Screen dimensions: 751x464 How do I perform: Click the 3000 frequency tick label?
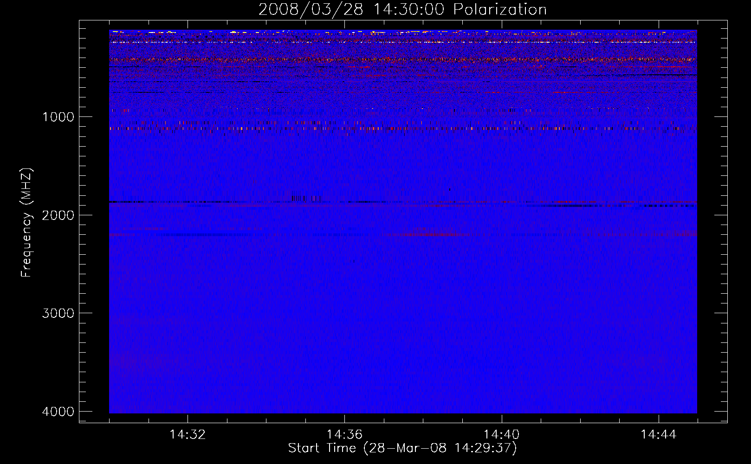[58, 313]
